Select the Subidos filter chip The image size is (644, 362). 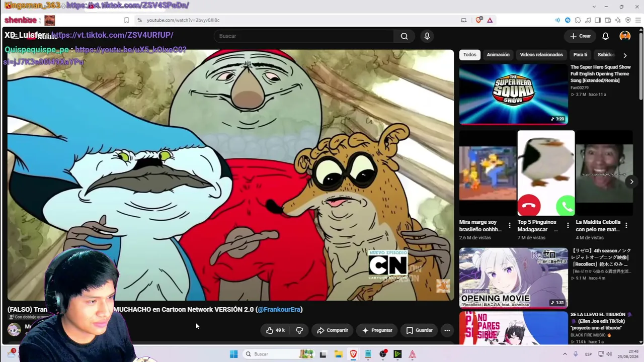coord(606,55)
